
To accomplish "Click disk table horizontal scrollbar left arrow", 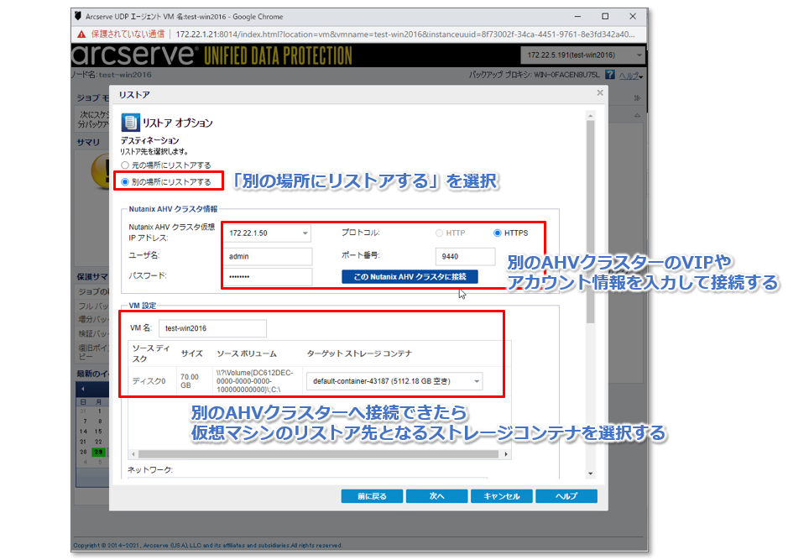I will point(133,454).
